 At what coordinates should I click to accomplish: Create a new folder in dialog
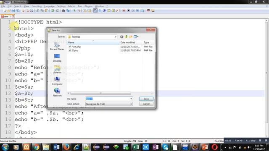131,37
